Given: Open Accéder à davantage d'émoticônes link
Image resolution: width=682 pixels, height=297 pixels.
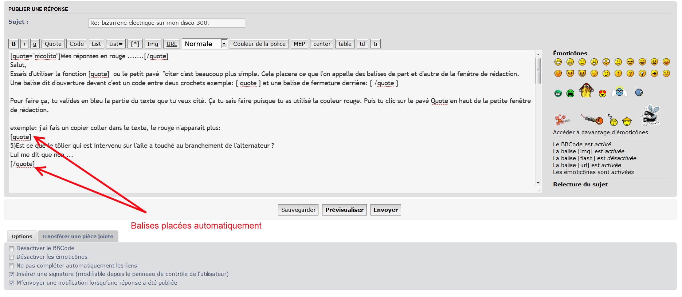Looking at the screenshot, I should [600, 132].
